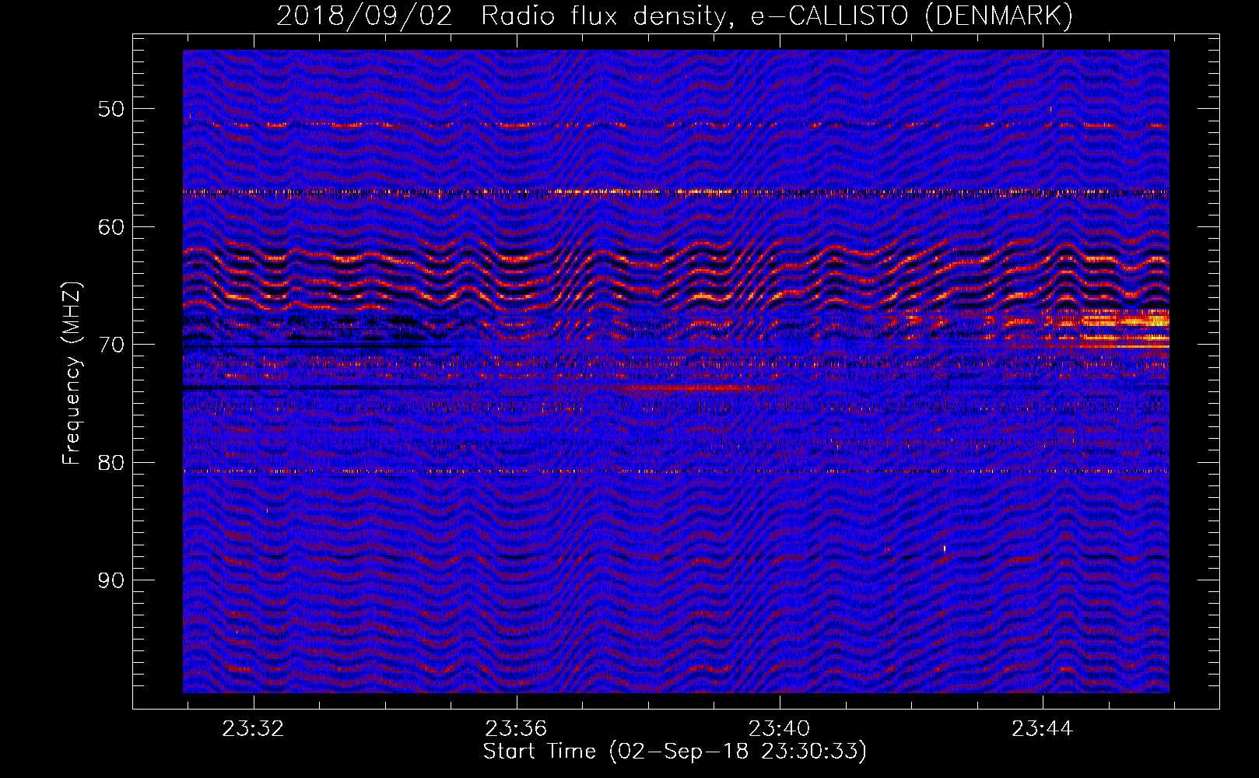Viewport: 1259px width, 778px height.
Task: Click the 23:40 time tick label
Action: click(779, 729)
